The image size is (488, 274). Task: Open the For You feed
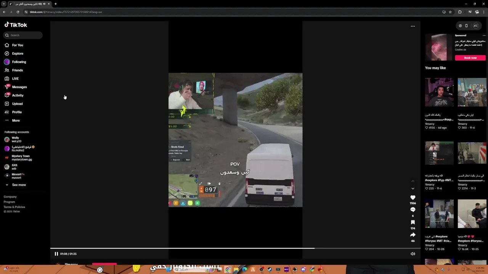tap(17, 45)
